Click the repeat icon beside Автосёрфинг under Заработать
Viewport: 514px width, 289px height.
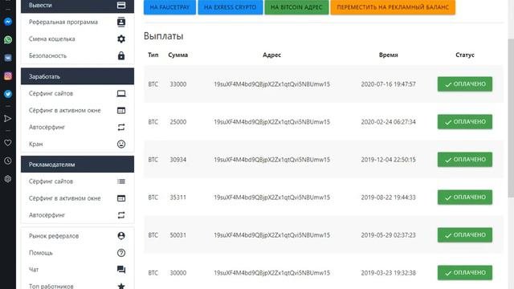click(x=121, y=127)
